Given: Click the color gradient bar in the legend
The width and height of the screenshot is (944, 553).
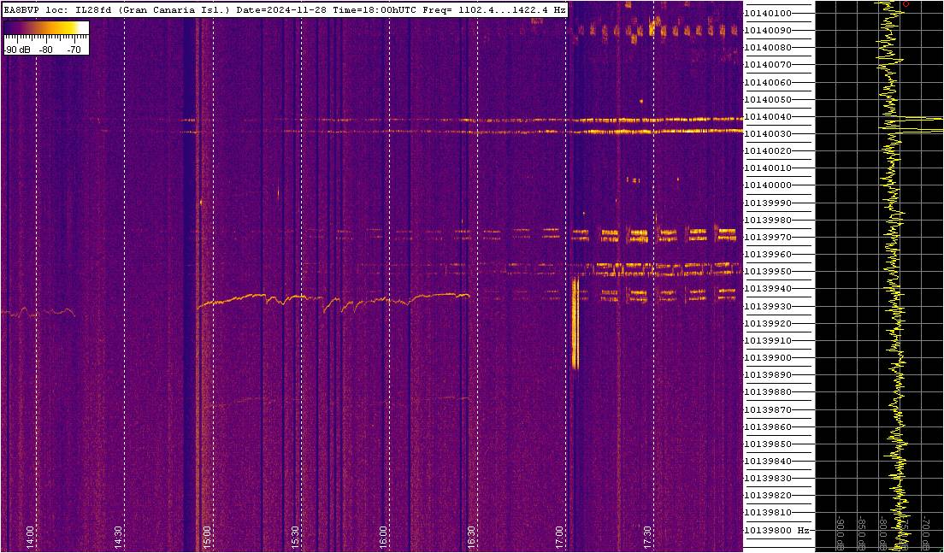Looking at the screenshot, I should pos(46,27).
